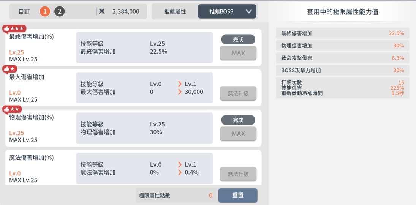Select the 推薦屬性 label tab
This screenshot has height=205, width=416.
[x=175, y=11]
